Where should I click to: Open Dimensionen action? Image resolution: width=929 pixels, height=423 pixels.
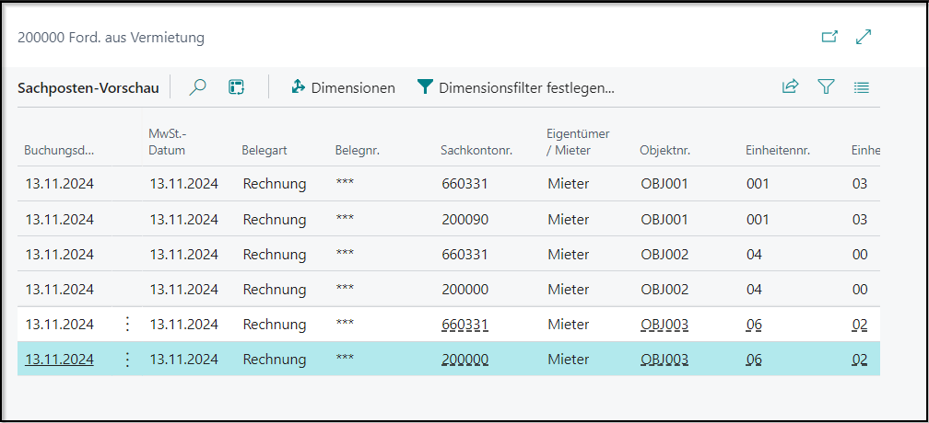pyautogui.click(x=343, y=88)
